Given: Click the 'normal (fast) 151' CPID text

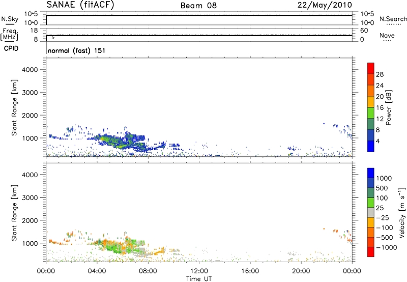Looking at the screenshot, I should pos(77,50).
